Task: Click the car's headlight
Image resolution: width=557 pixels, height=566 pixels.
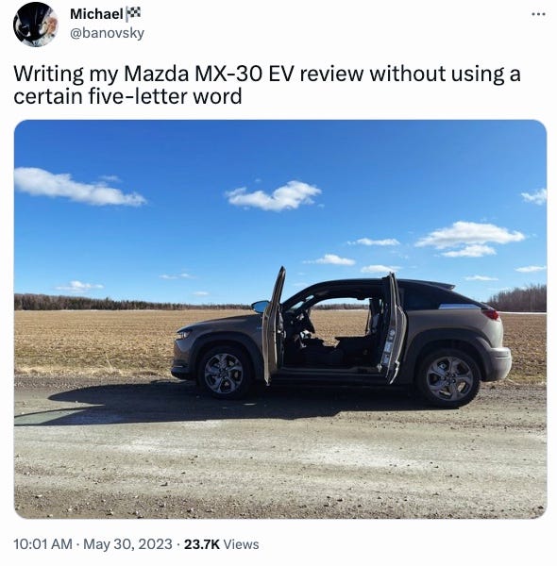Action: [x=183, y=334]
